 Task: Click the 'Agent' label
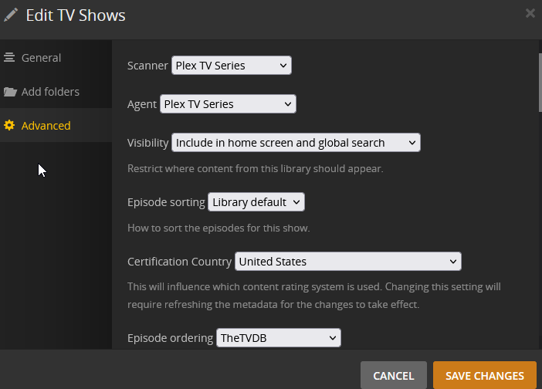pos(142,104)
